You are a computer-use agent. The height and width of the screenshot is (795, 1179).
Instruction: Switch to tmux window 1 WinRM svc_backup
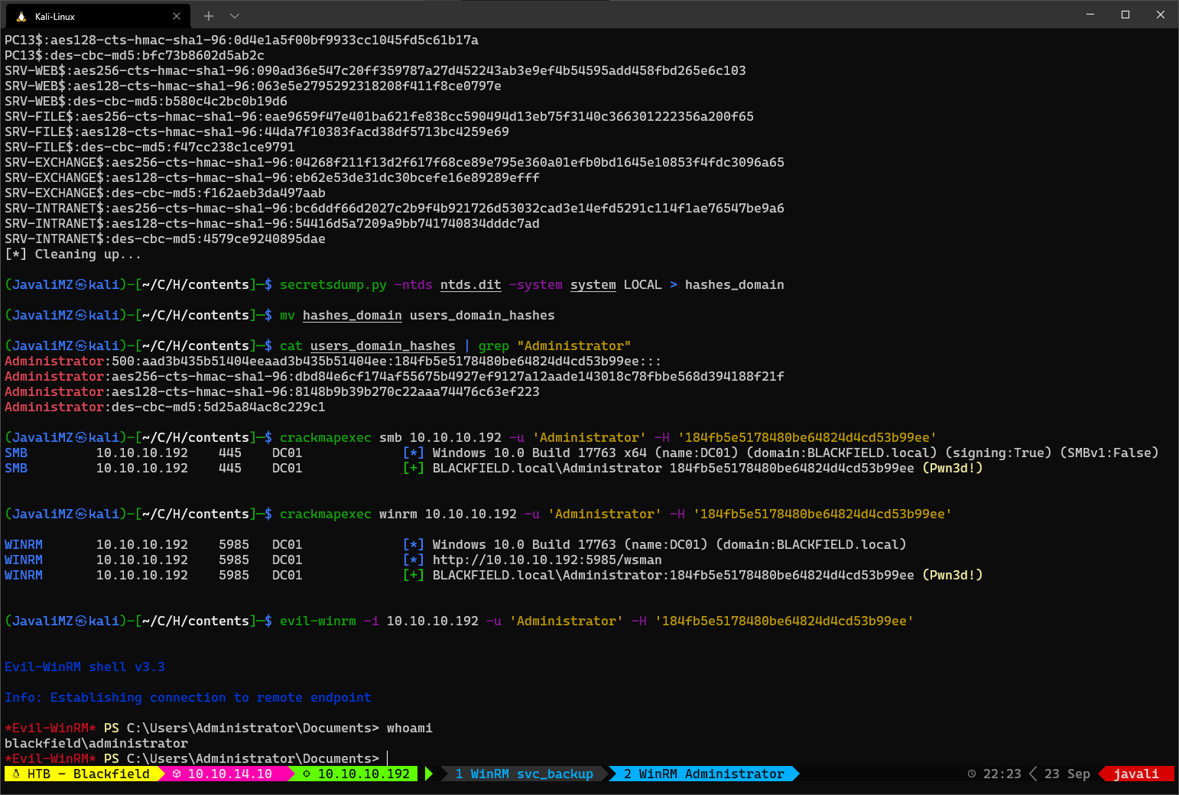coord(525,774)
